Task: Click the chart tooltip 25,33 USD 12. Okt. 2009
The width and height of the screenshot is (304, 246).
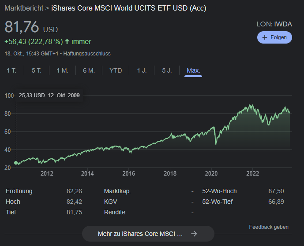Action: tap(49, 95)
